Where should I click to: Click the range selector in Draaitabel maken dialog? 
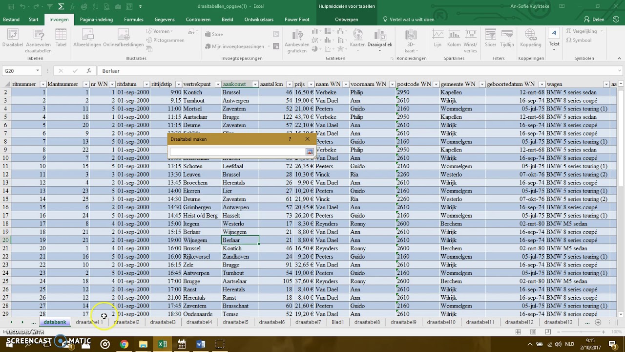click(309, 152)
